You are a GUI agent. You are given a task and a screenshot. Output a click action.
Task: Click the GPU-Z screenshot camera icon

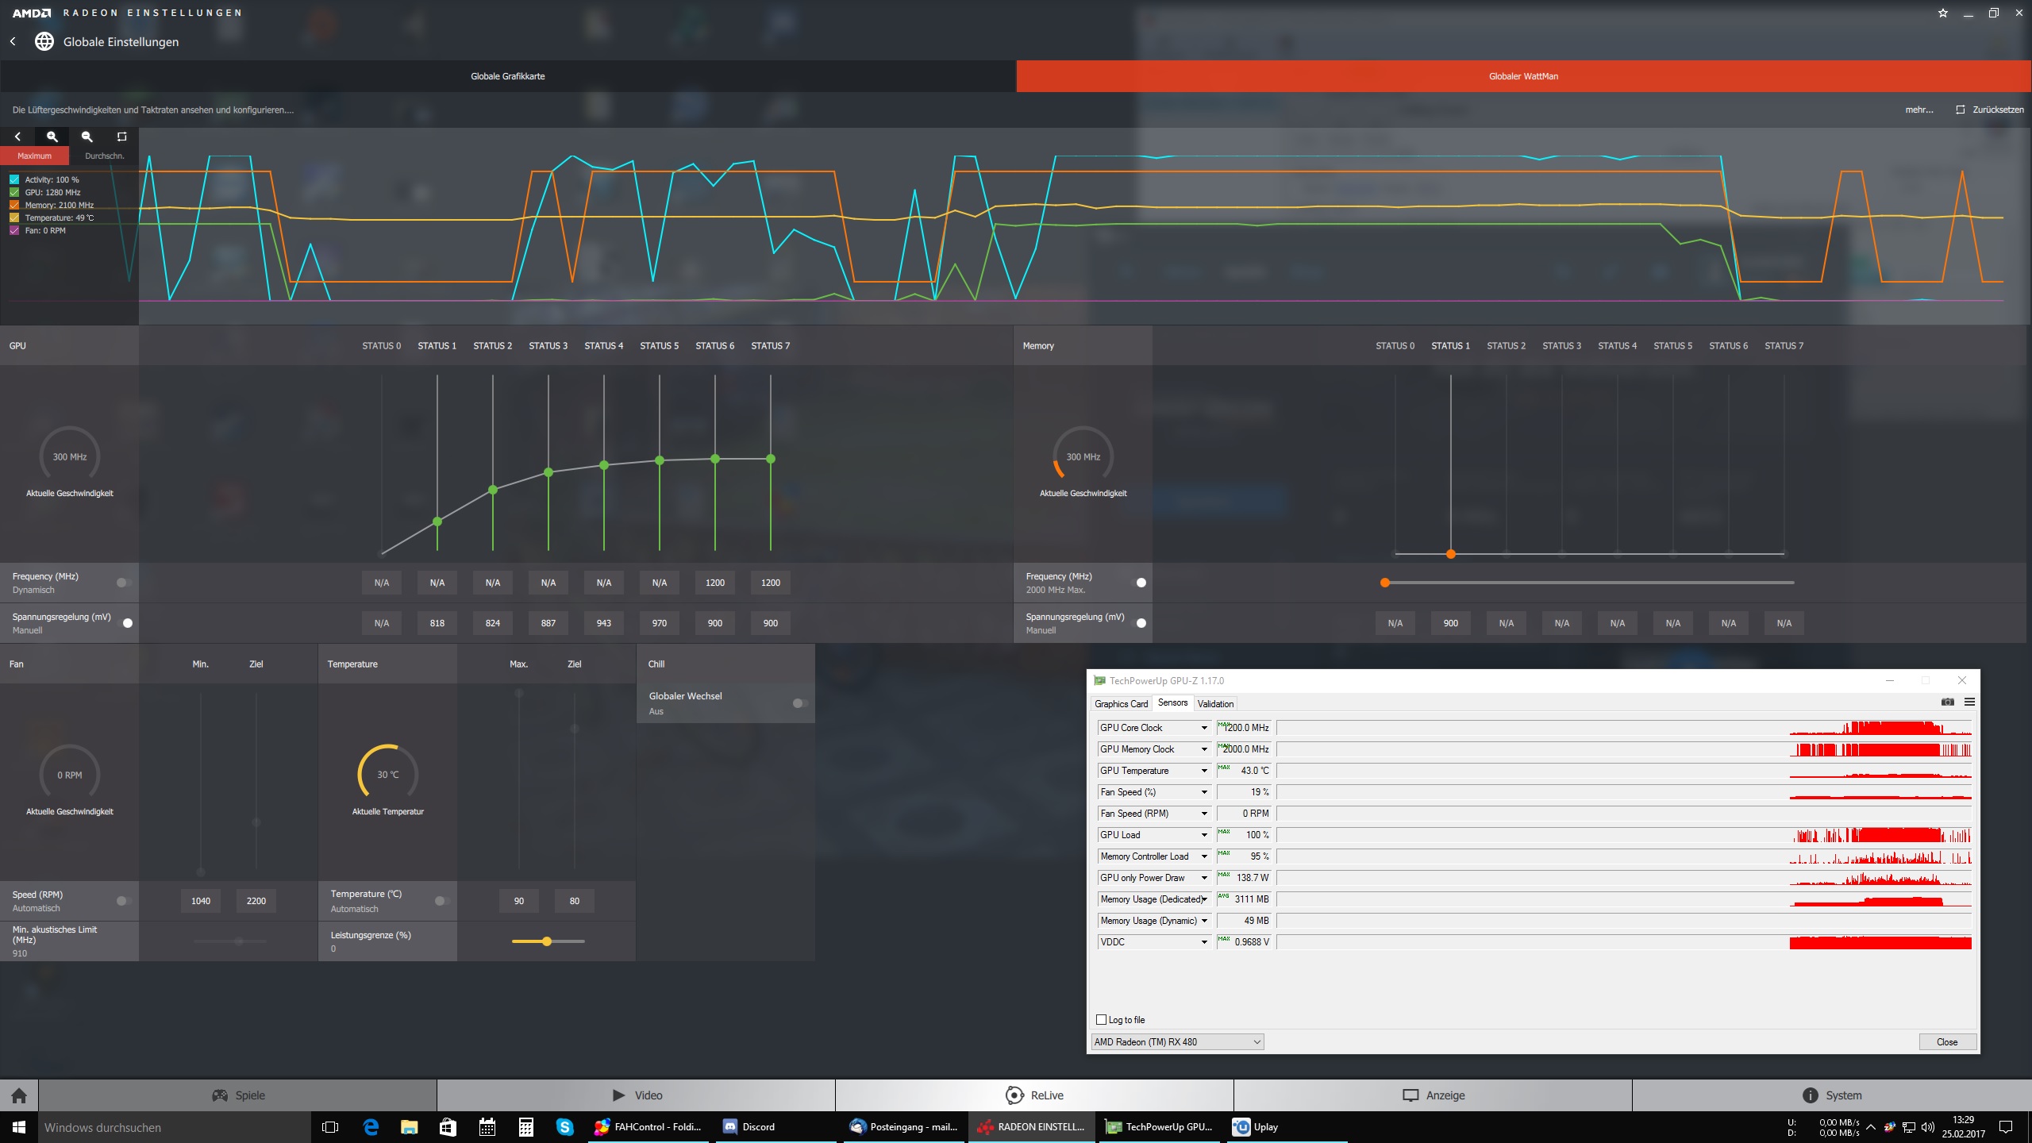1947,702
